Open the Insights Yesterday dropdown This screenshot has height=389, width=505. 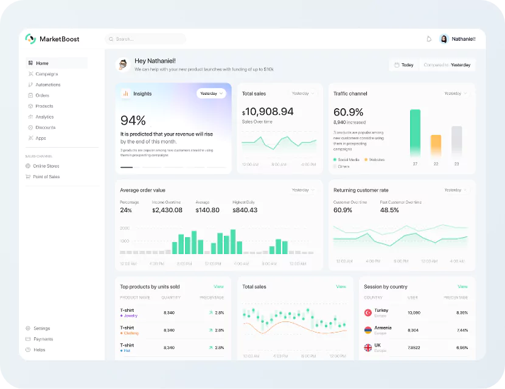click(x=211, y=94)
